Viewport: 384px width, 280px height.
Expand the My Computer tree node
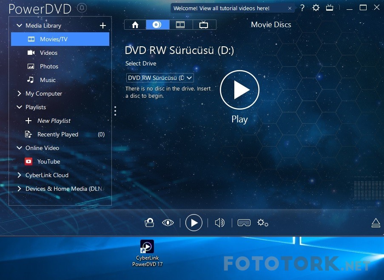[19, 93]
